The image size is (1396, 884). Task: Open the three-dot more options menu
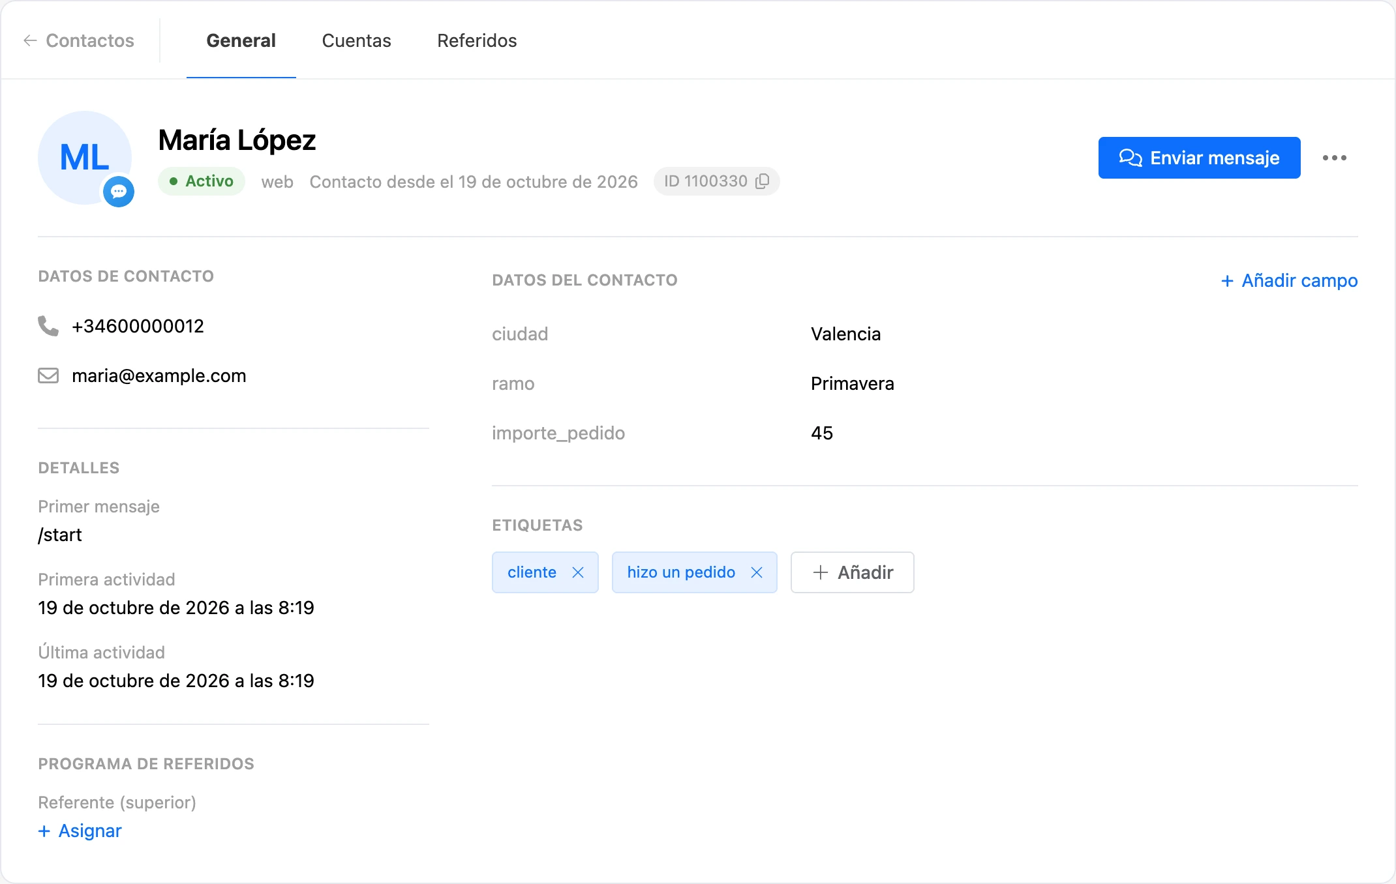[x=1334, y=158]
